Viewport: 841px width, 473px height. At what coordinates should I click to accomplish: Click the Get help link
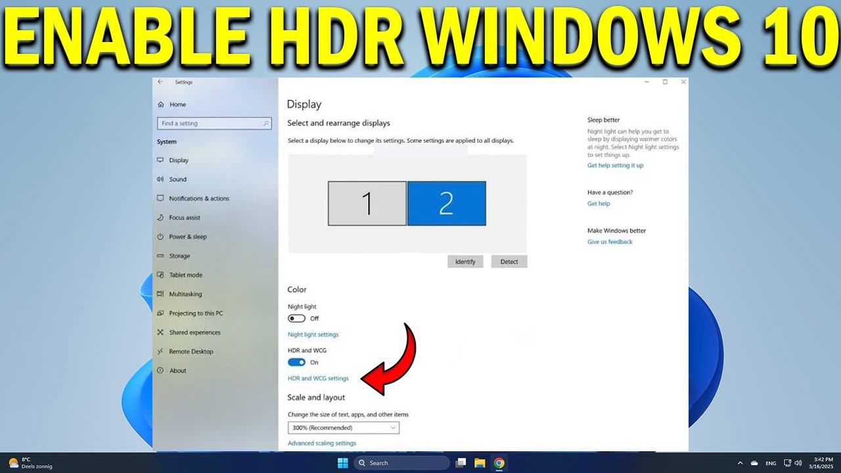[599, 204]
